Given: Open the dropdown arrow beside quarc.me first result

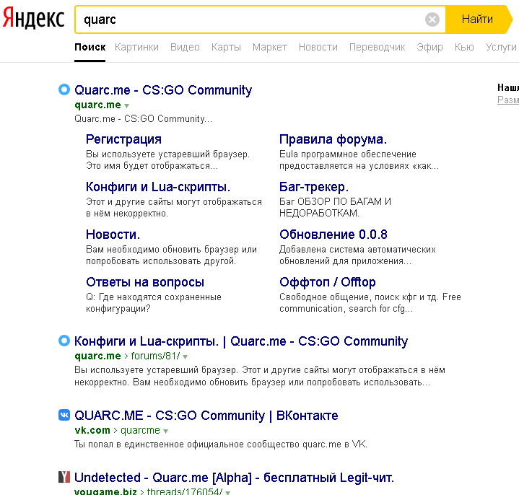Looking at the screenshot, I should click(126, 106).
